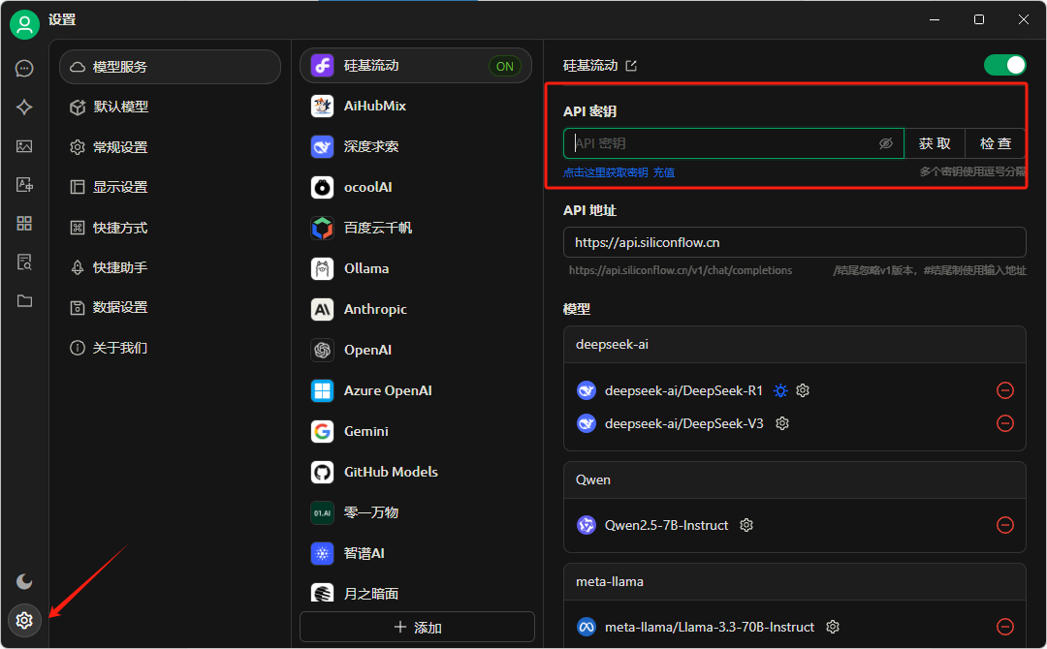Image resolution: width=1047 pixels, height=649 pixels.
Task: Click the 添加 provider button
Action: click(417, 627)
